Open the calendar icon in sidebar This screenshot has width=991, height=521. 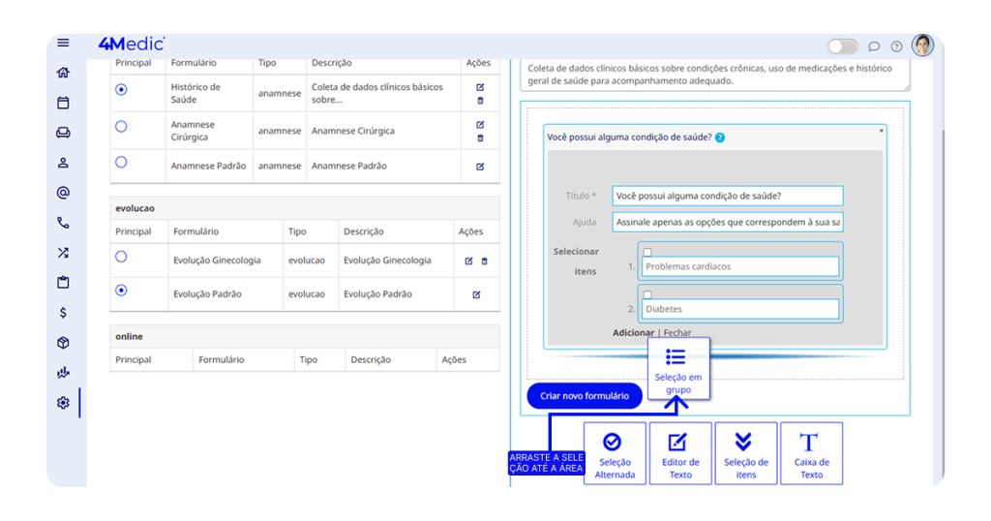coord(63,103)
